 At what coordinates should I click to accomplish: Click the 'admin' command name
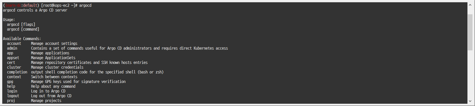point(12,48)
